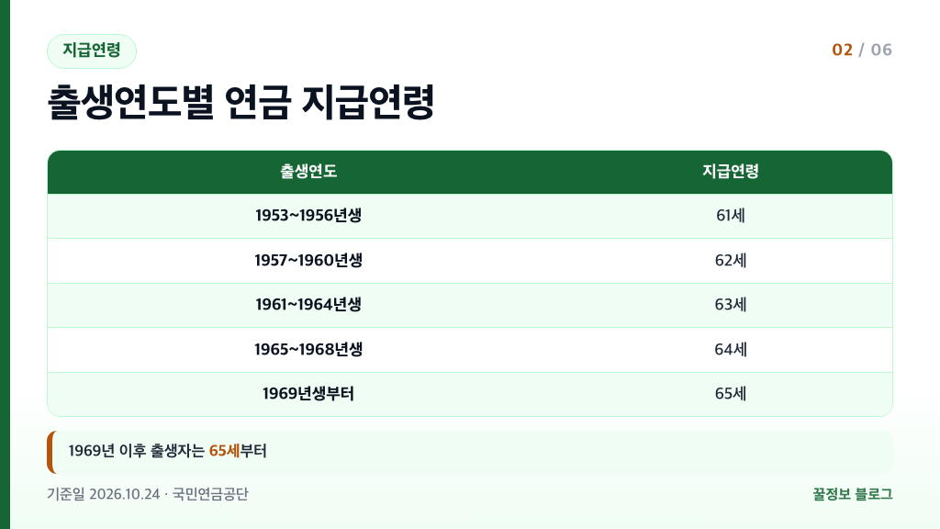Open the 꿀정보 블로그 link
940x529 pixels.
[x=853, y=494]
